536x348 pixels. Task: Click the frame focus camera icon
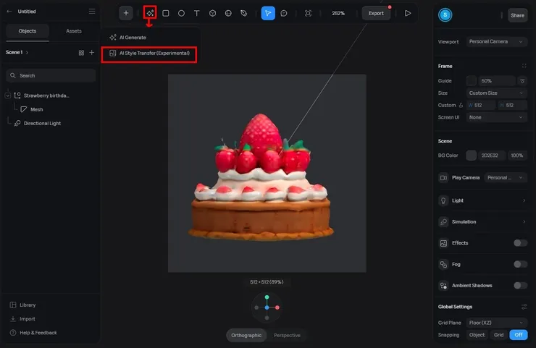308,13
